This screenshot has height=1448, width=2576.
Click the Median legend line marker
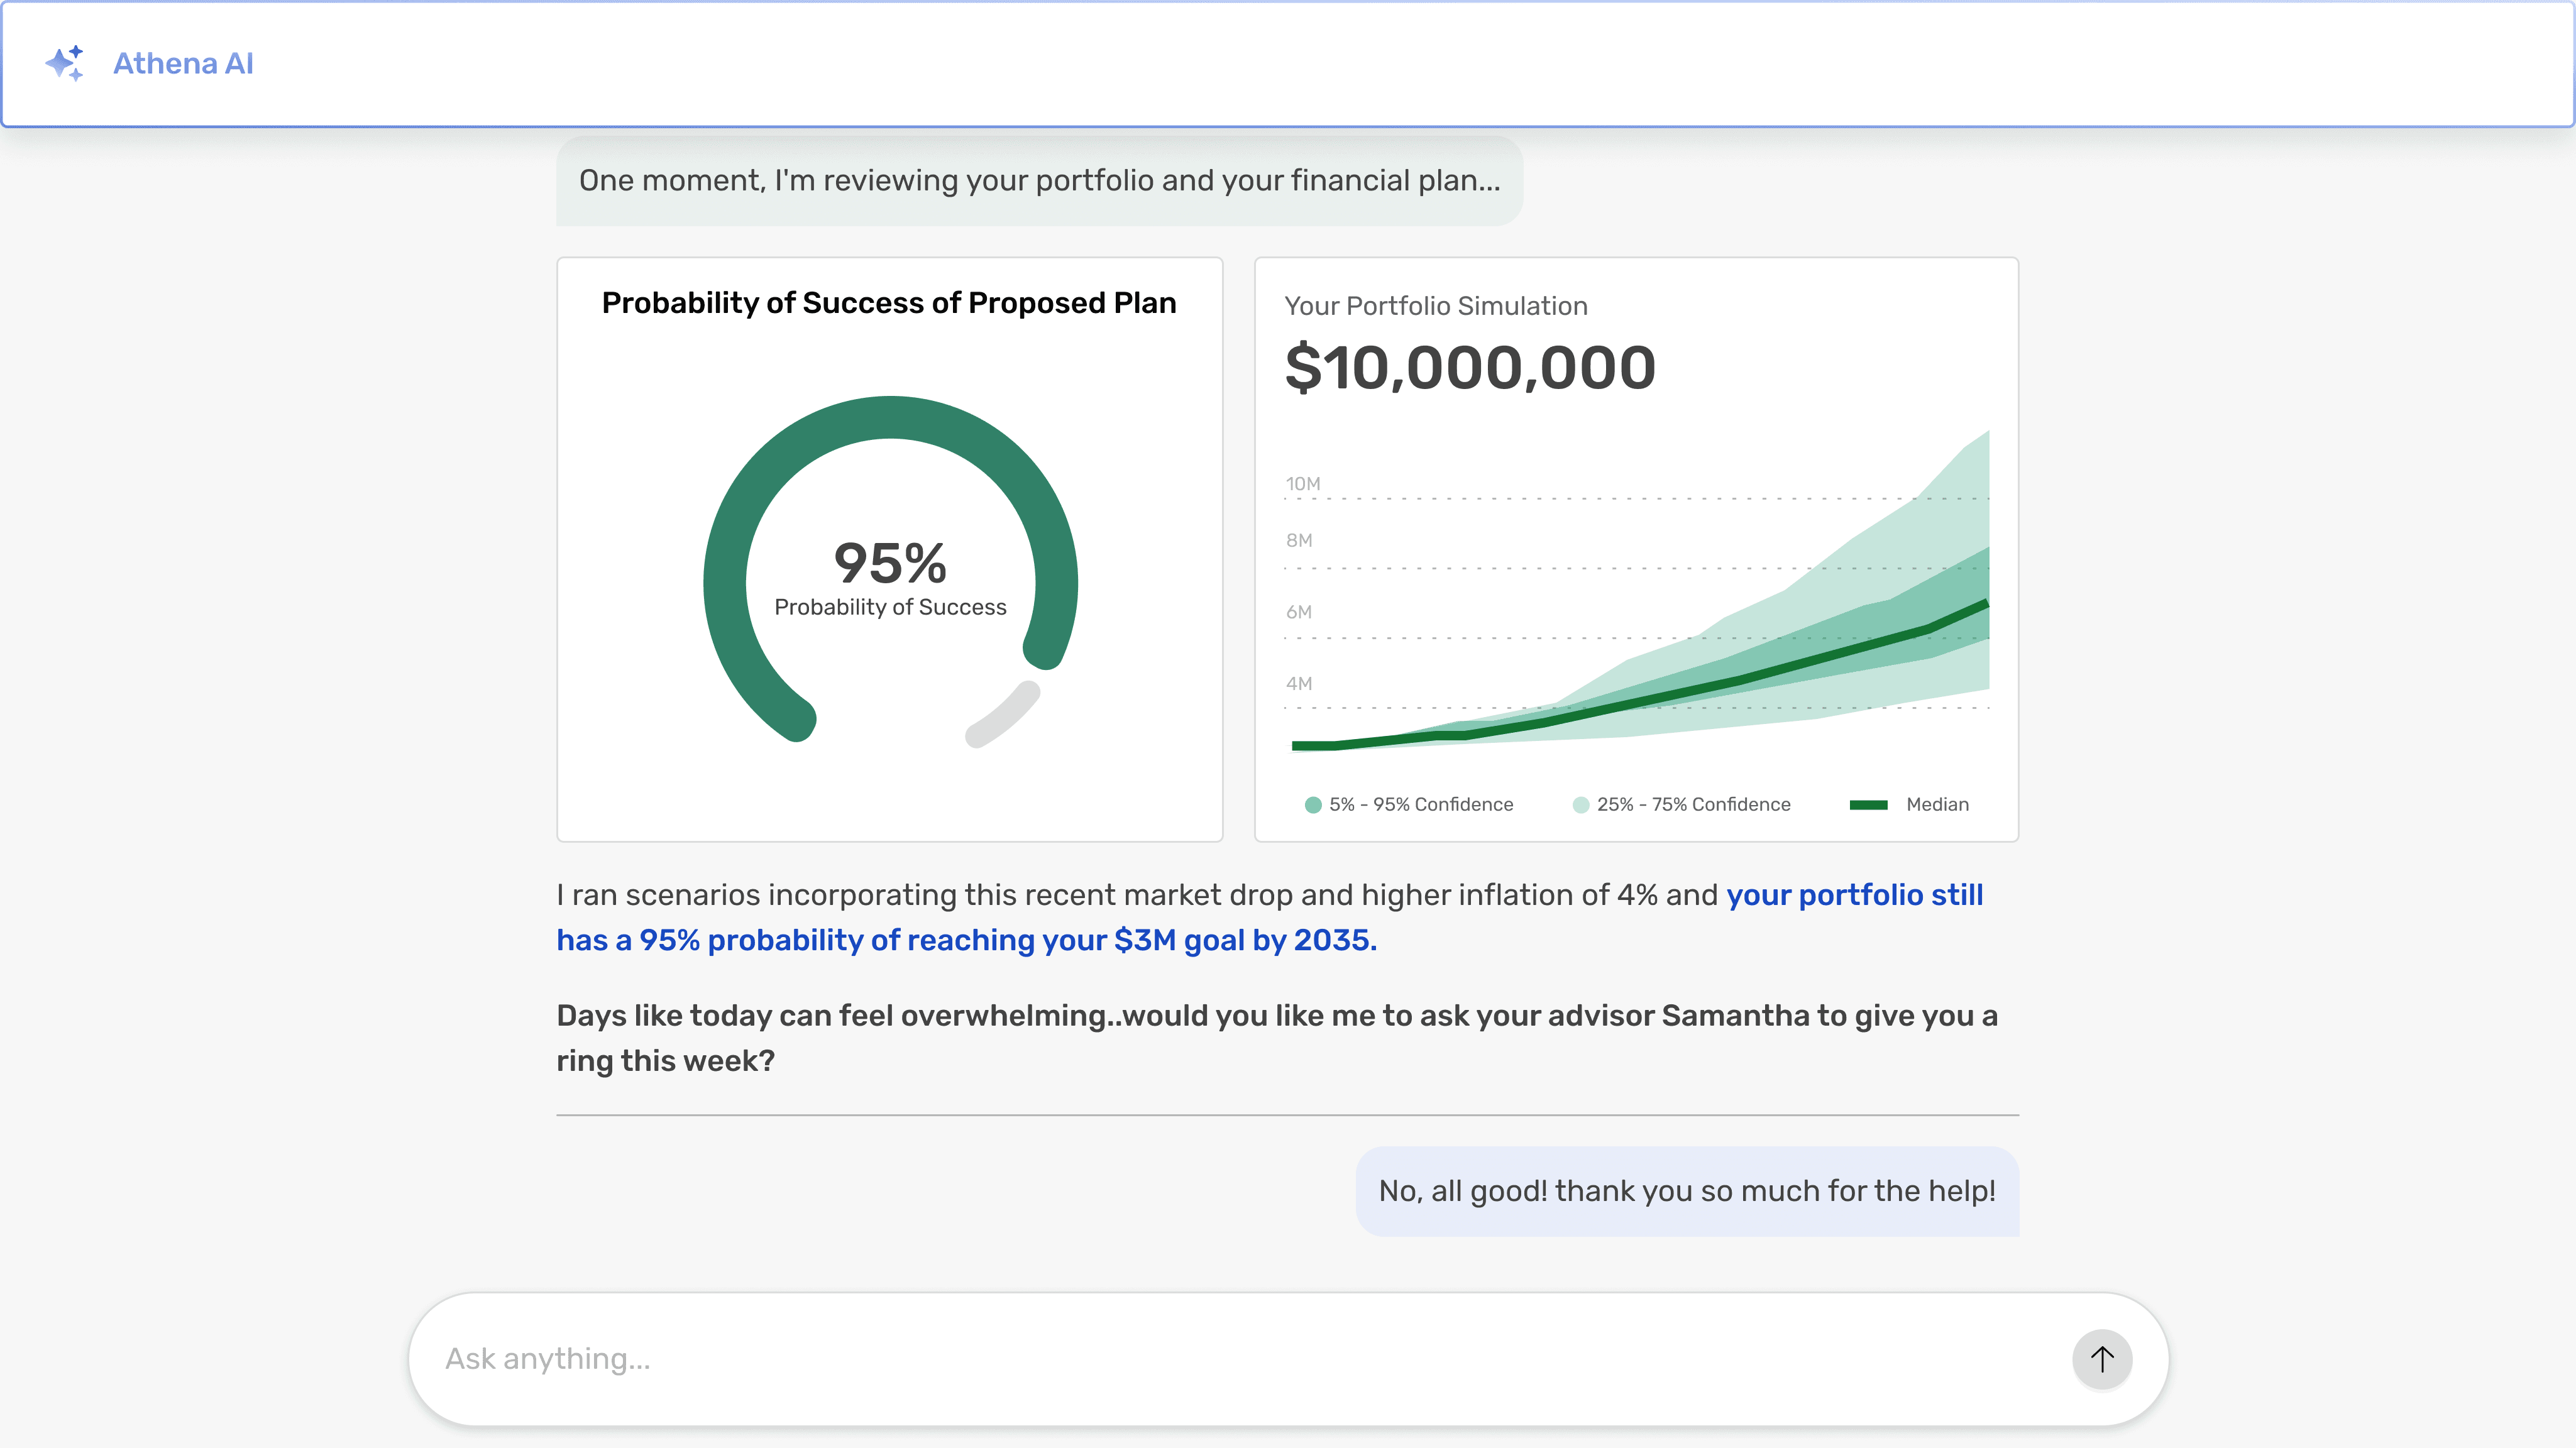[x=1868, y=805]
